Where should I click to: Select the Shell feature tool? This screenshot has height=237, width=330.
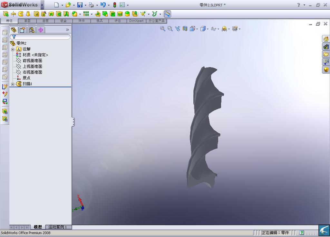tap(112, 14)
